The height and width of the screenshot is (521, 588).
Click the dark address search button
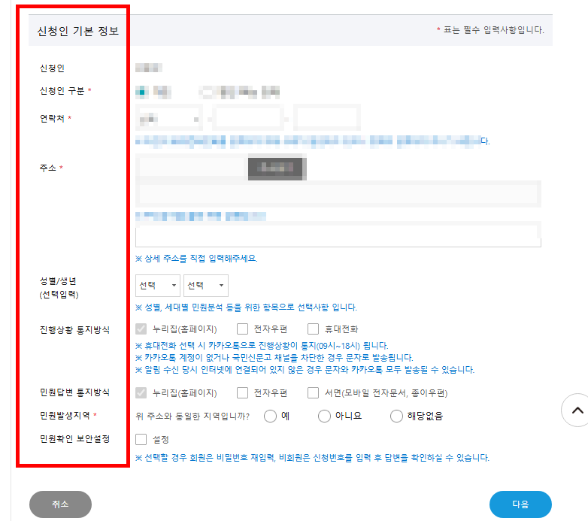277,168
